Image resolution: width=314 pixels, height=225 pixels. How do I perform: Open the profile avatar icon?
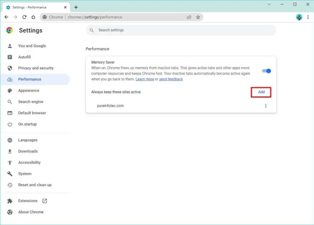(x=299, y=17)
